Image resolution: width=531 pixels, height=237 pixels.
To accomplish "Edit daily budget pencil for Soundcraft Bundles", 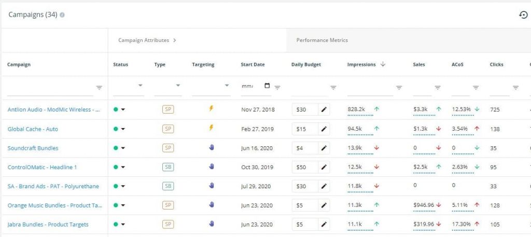I will click(324, 148).
